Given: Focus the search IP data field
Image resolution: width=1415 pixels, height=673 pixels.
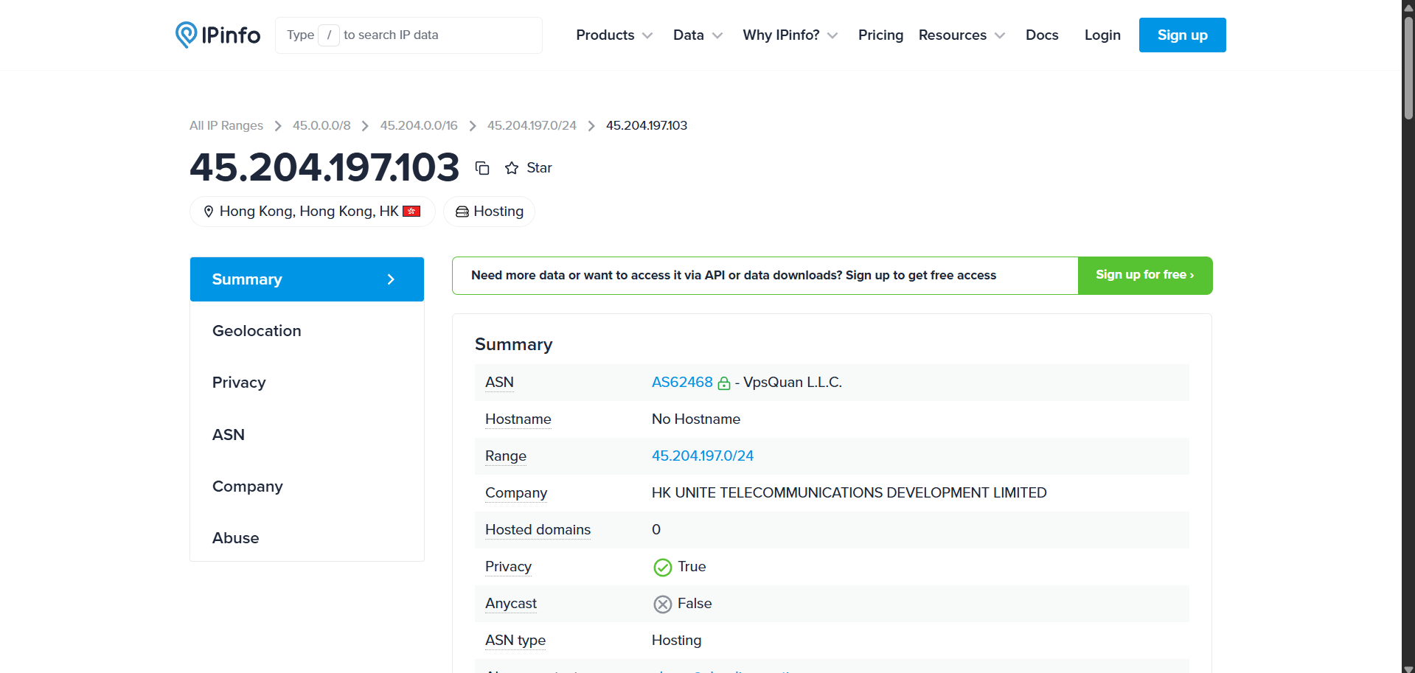Looking at the screenshot, I should coord(408,35).
